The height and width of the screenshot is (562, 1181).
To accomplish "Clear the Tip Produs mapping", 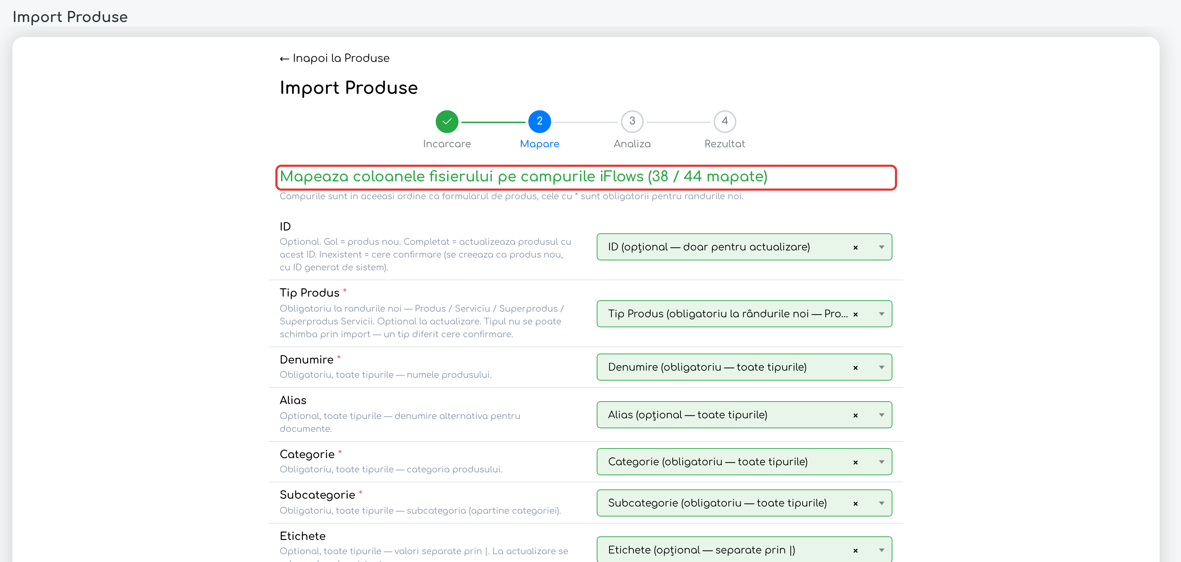I will pyautogui.click(x=855, y=314).
